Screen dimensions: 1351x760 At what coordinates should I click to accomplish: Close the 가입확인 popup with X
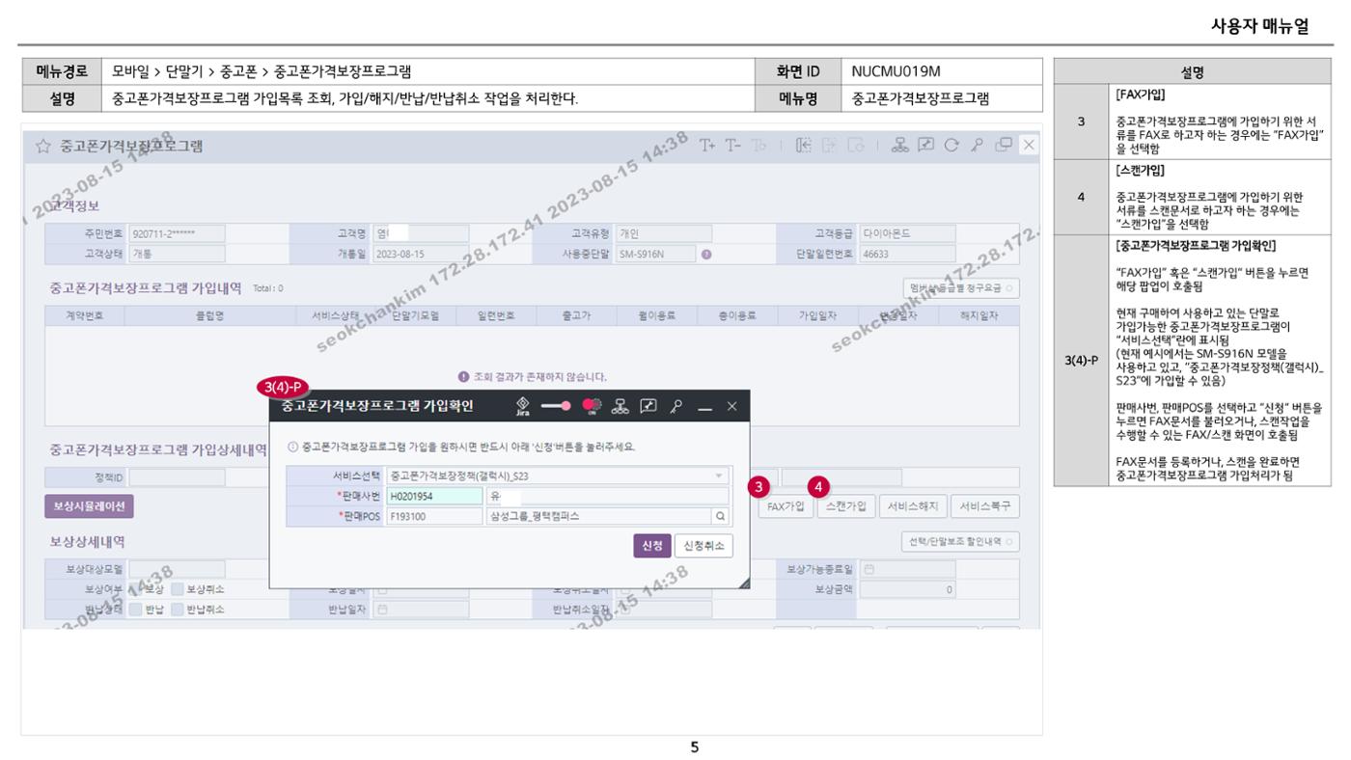click(732, 407)
